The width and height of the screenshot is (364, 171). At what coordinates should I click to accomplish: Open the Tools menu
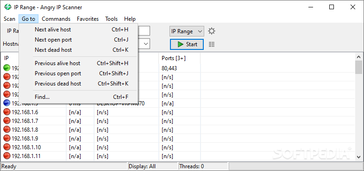tap(112, 19)
